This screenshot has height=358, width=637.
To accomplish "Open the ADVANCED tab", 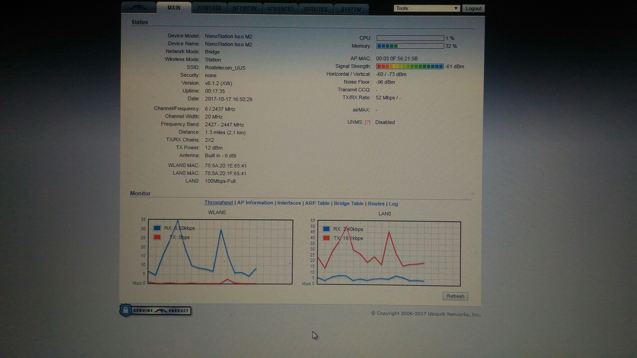I will [x=280, y=9].
